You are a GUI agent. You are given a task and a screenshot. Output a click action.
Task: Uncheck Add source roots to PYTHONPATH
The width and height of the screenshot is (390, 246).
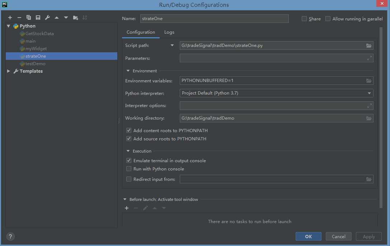click(x=128, y=139)
